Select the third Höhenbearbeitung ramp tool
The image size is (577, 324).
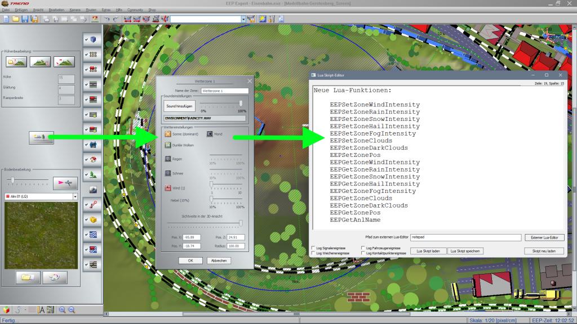tap(64, 62)
